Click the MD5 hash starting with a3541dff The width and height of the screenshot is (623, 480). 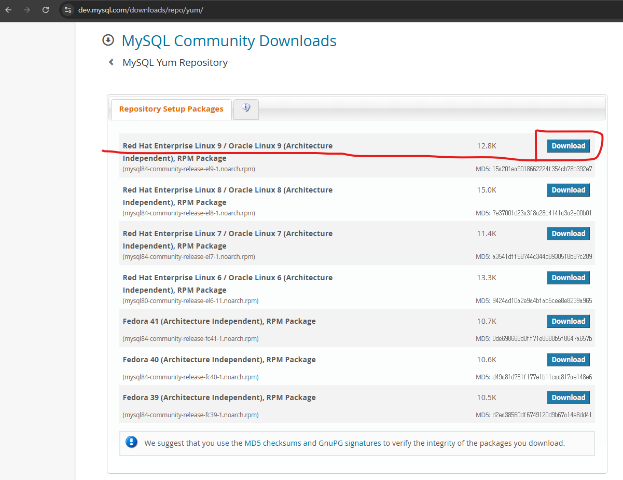542,257
